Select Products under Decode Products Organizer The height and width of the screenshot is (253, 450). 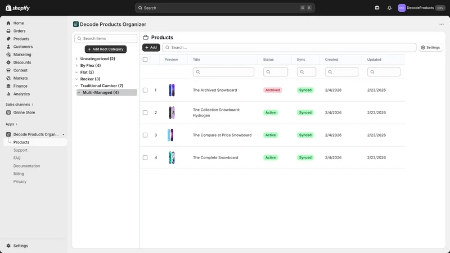point(35,142)
